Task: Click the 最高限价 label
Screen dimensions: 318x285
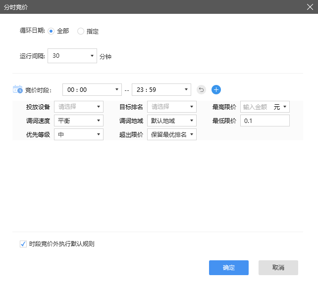Action: tap(224, 107)
